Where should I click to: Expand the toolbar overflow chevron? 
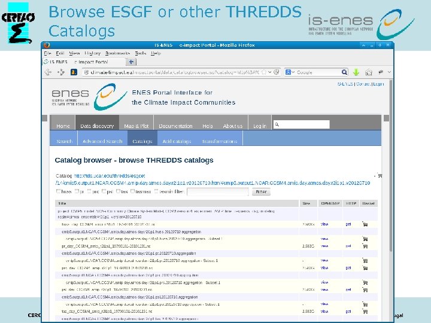pos(389,72)
